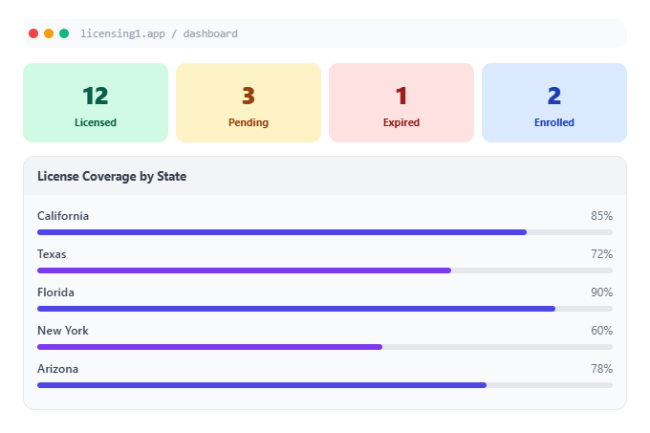Open the 3 Pending card

pos(249,103)
